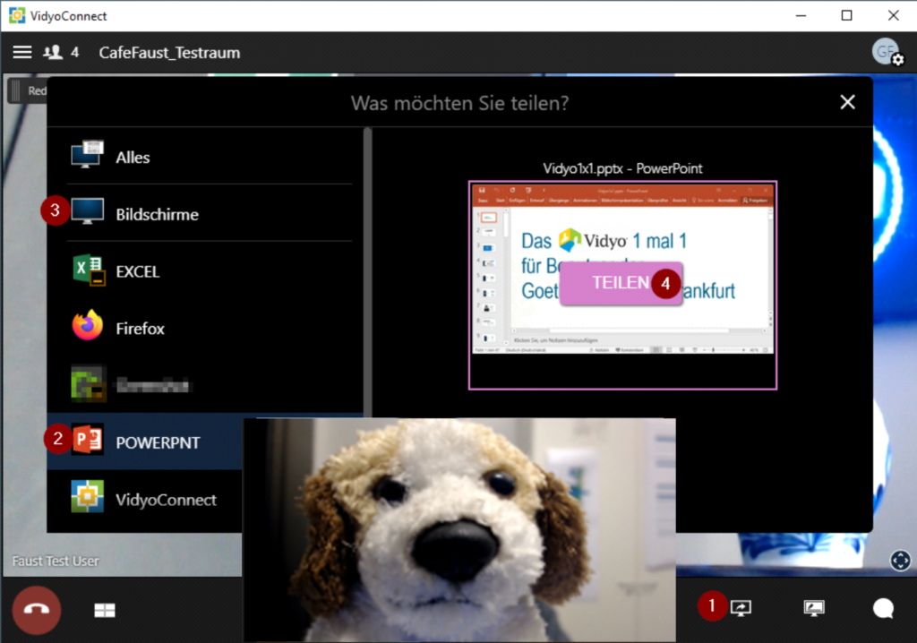Viewport: 917px width, 643px height.
Task: Click the Faust Test User label
Action: coord(56,562)
